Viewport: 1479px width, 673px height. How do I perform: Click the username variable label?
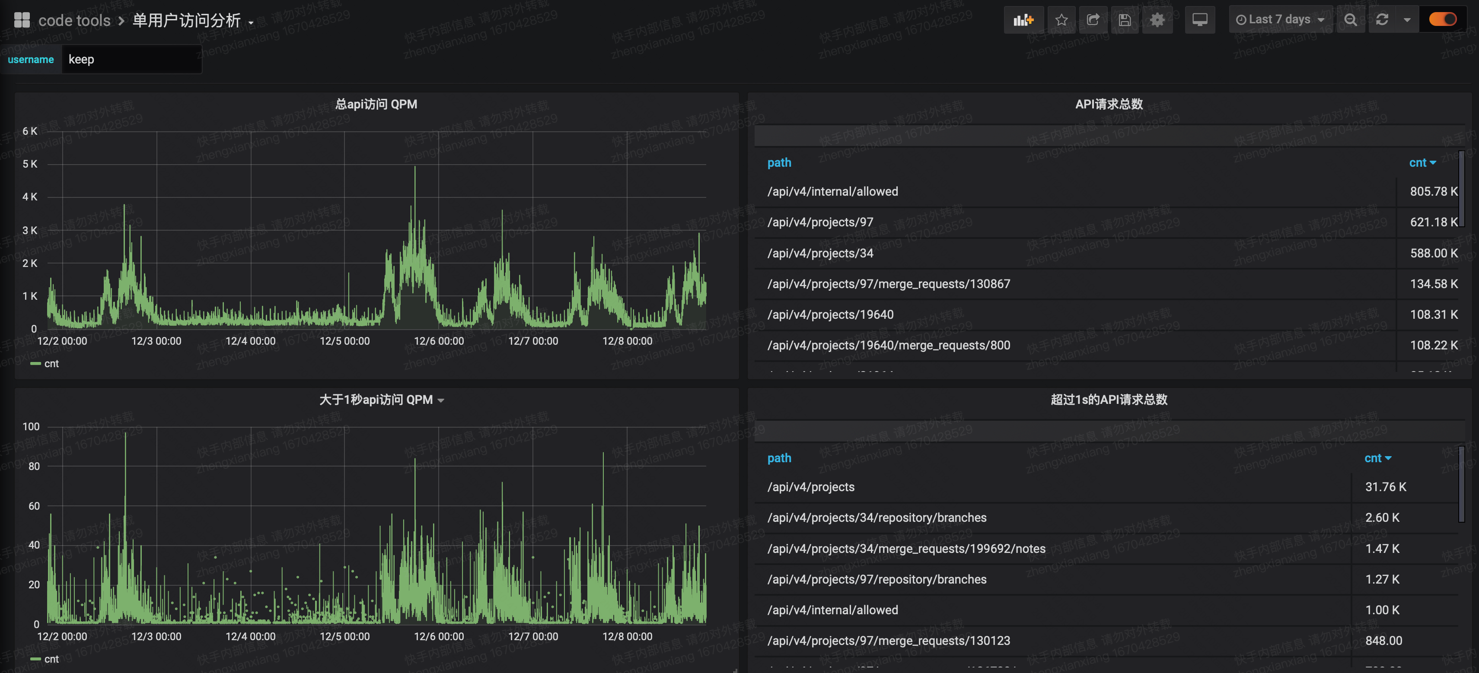pos(31,59)
